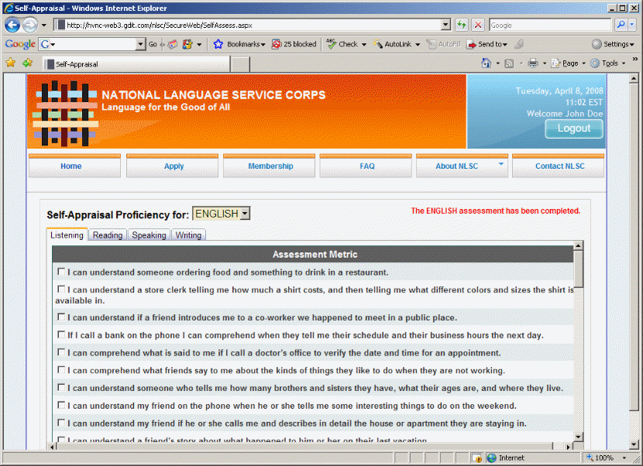This screenshot has width=643, height=466.
Task: Click the assessment list scrollbar down arrow
Action: 578,437
